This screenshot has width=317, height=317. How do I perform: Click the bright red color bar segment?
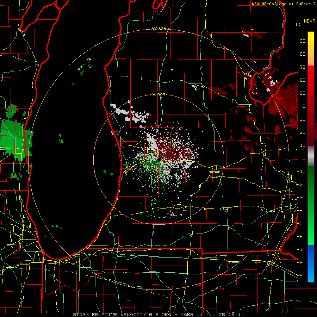coord(311,73)
